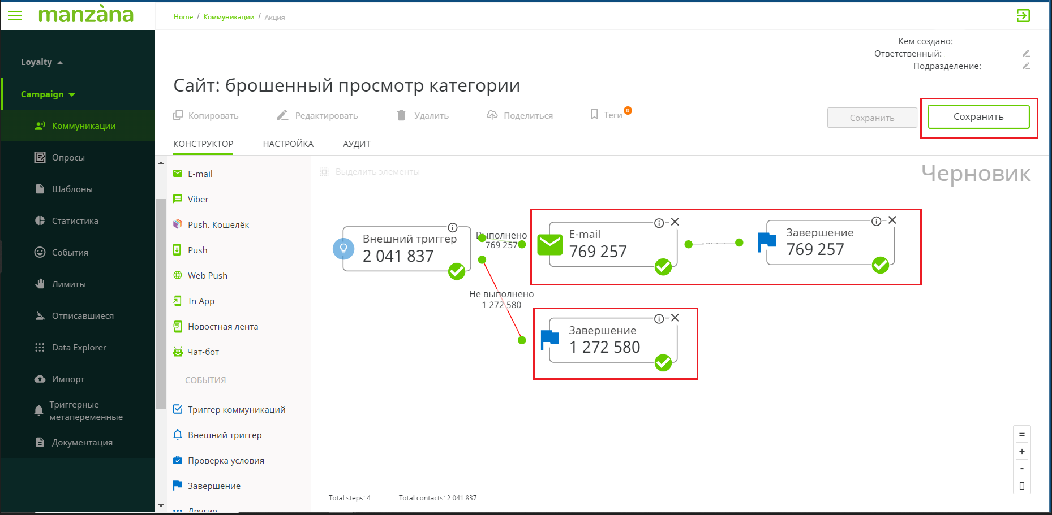Image resolution: width=1052 pixels, height=515 pixels.
Task: Go to Коммуникации breadcrumb link
Action: pyautogui.click(x=229, y=17)
